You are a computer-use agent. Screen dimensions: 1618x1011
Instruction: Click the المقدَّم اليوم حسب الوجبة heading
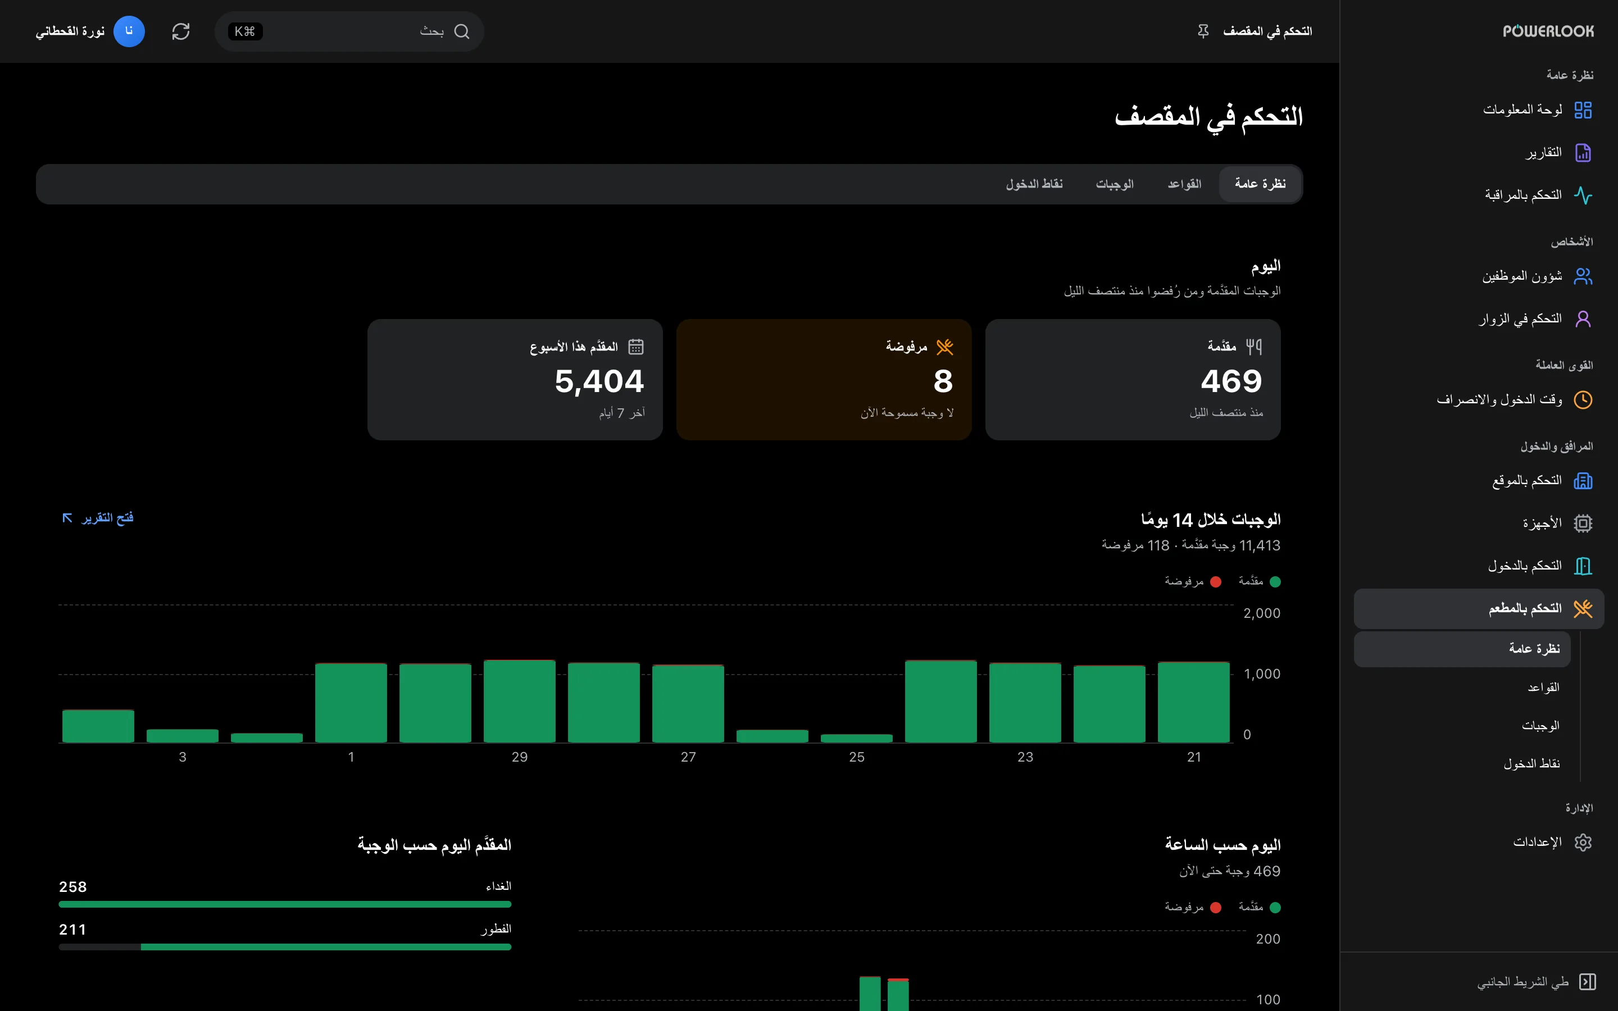pos(435,845)
